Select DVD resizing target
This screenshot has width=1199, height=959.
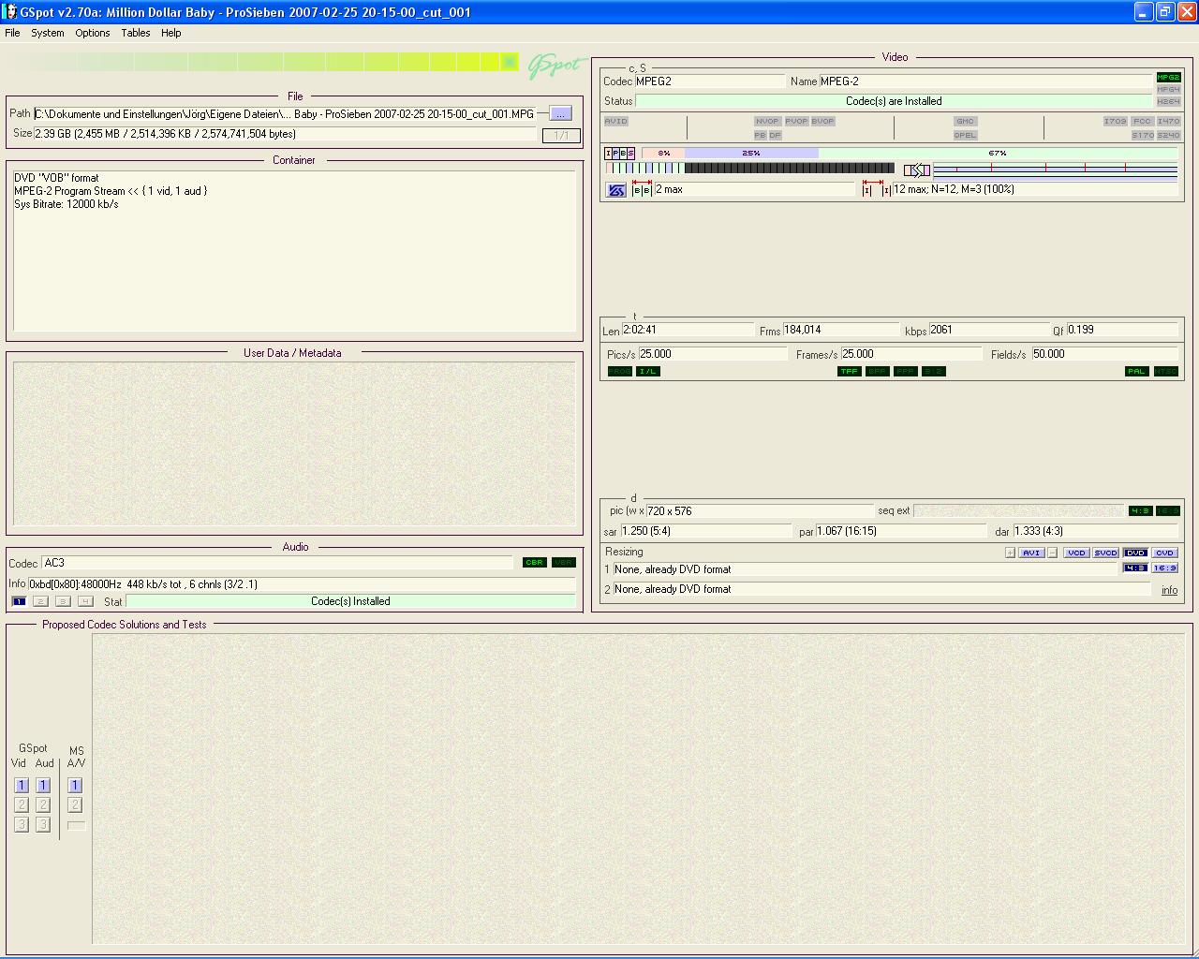pos(1135,553)
